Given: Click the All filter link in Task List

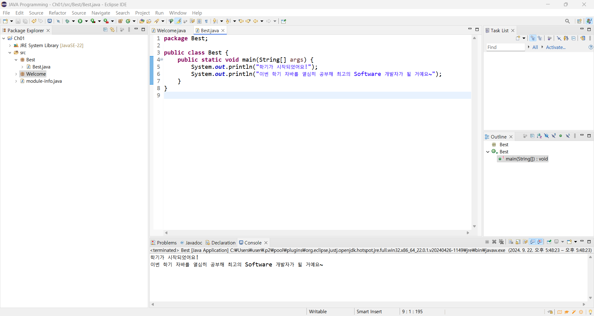Looking at the screenshot, I should click(x=535, y=47).
